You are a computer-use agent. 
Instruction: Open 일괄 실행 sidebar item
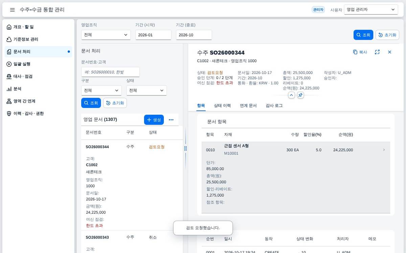click(39, 64)
